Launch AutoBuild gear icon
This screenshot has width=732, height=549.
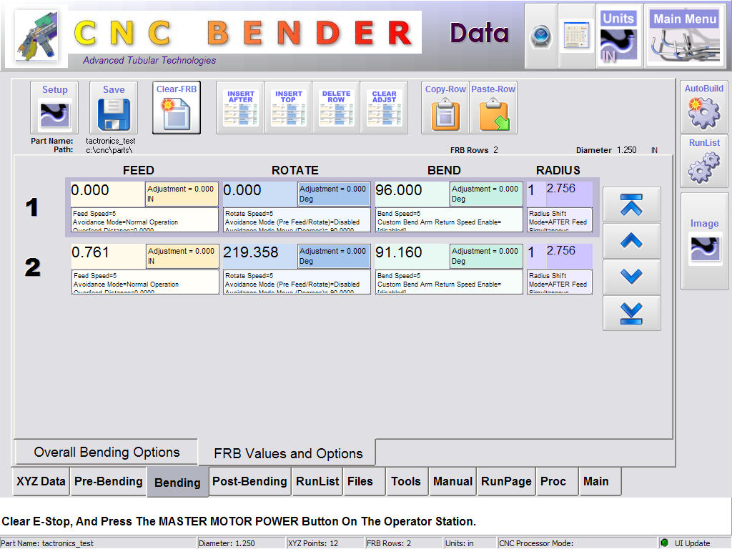(703, 107)
